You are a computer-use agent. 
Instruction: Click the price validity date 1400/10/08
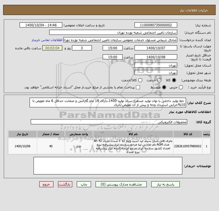tap(156, 57)
